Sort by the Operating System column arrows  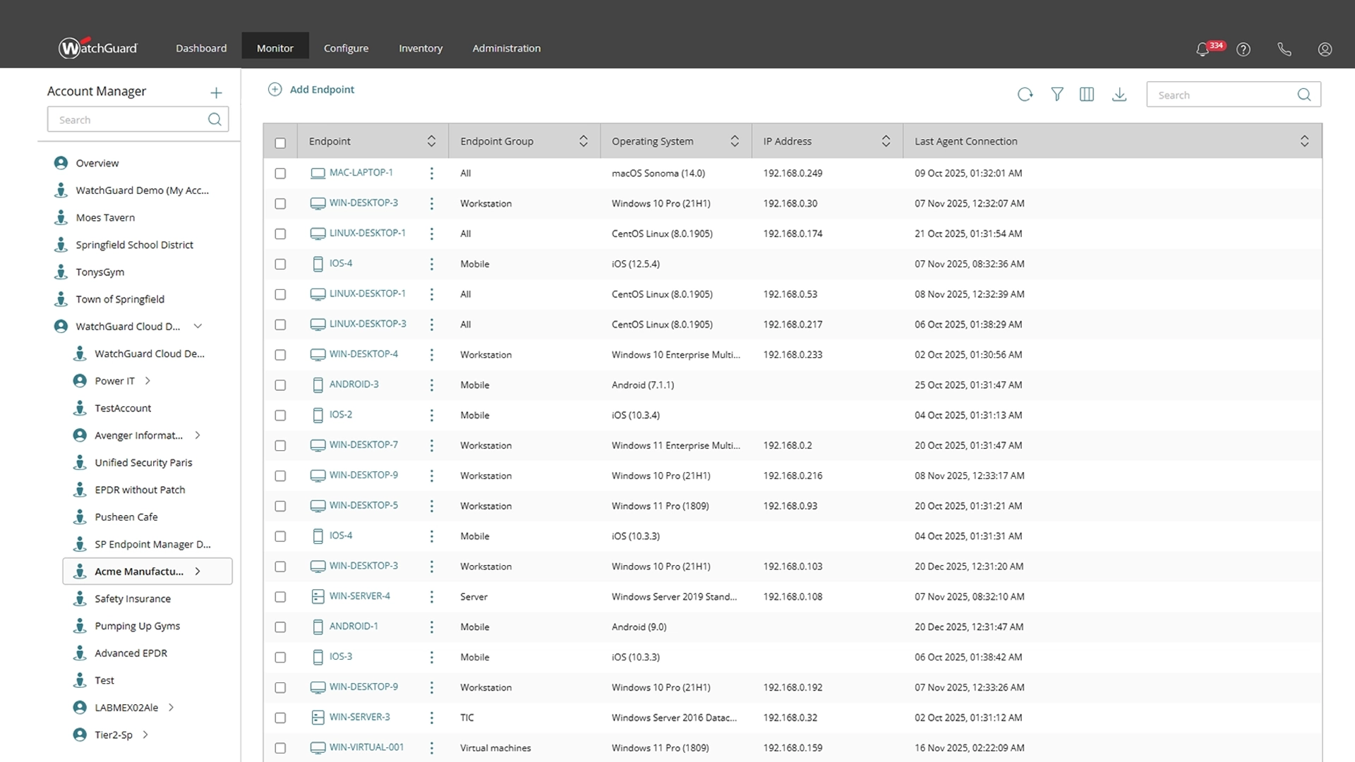click(x=734, y=141)
